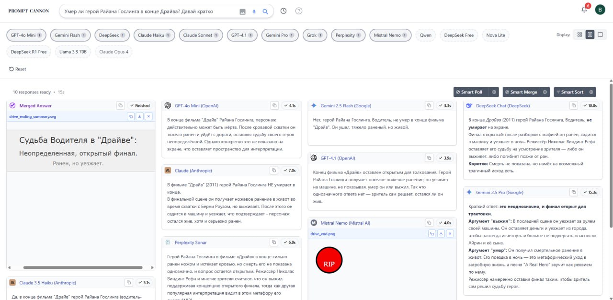Image resolution: width=613 pixels, height=300 pixels.
Task: Run Smart Sort
Action: tap(570, 92)
